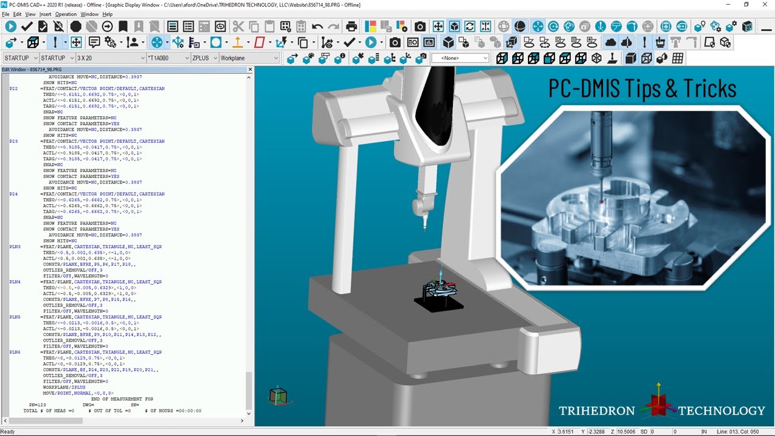Toggle the shaded dark cube display mode
The height and width of the screenshot is (436, 775).
631,58
